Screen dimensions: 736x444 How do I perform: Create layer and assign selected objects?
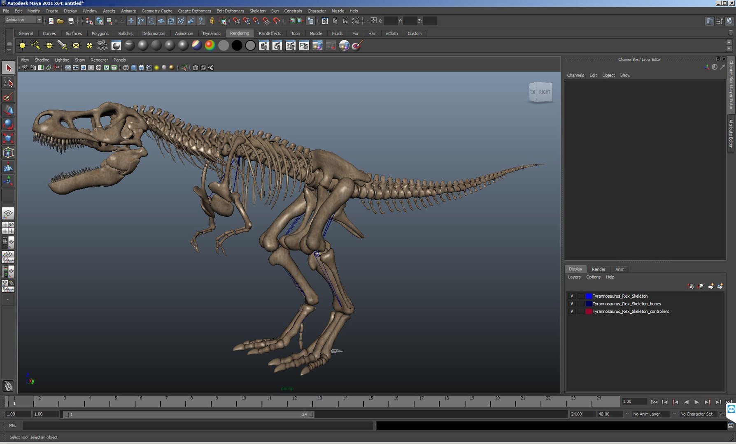720,286
